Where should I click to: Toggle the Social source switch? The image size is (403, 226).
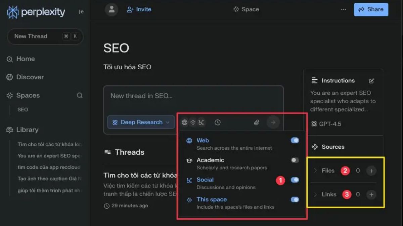(295, 180)
